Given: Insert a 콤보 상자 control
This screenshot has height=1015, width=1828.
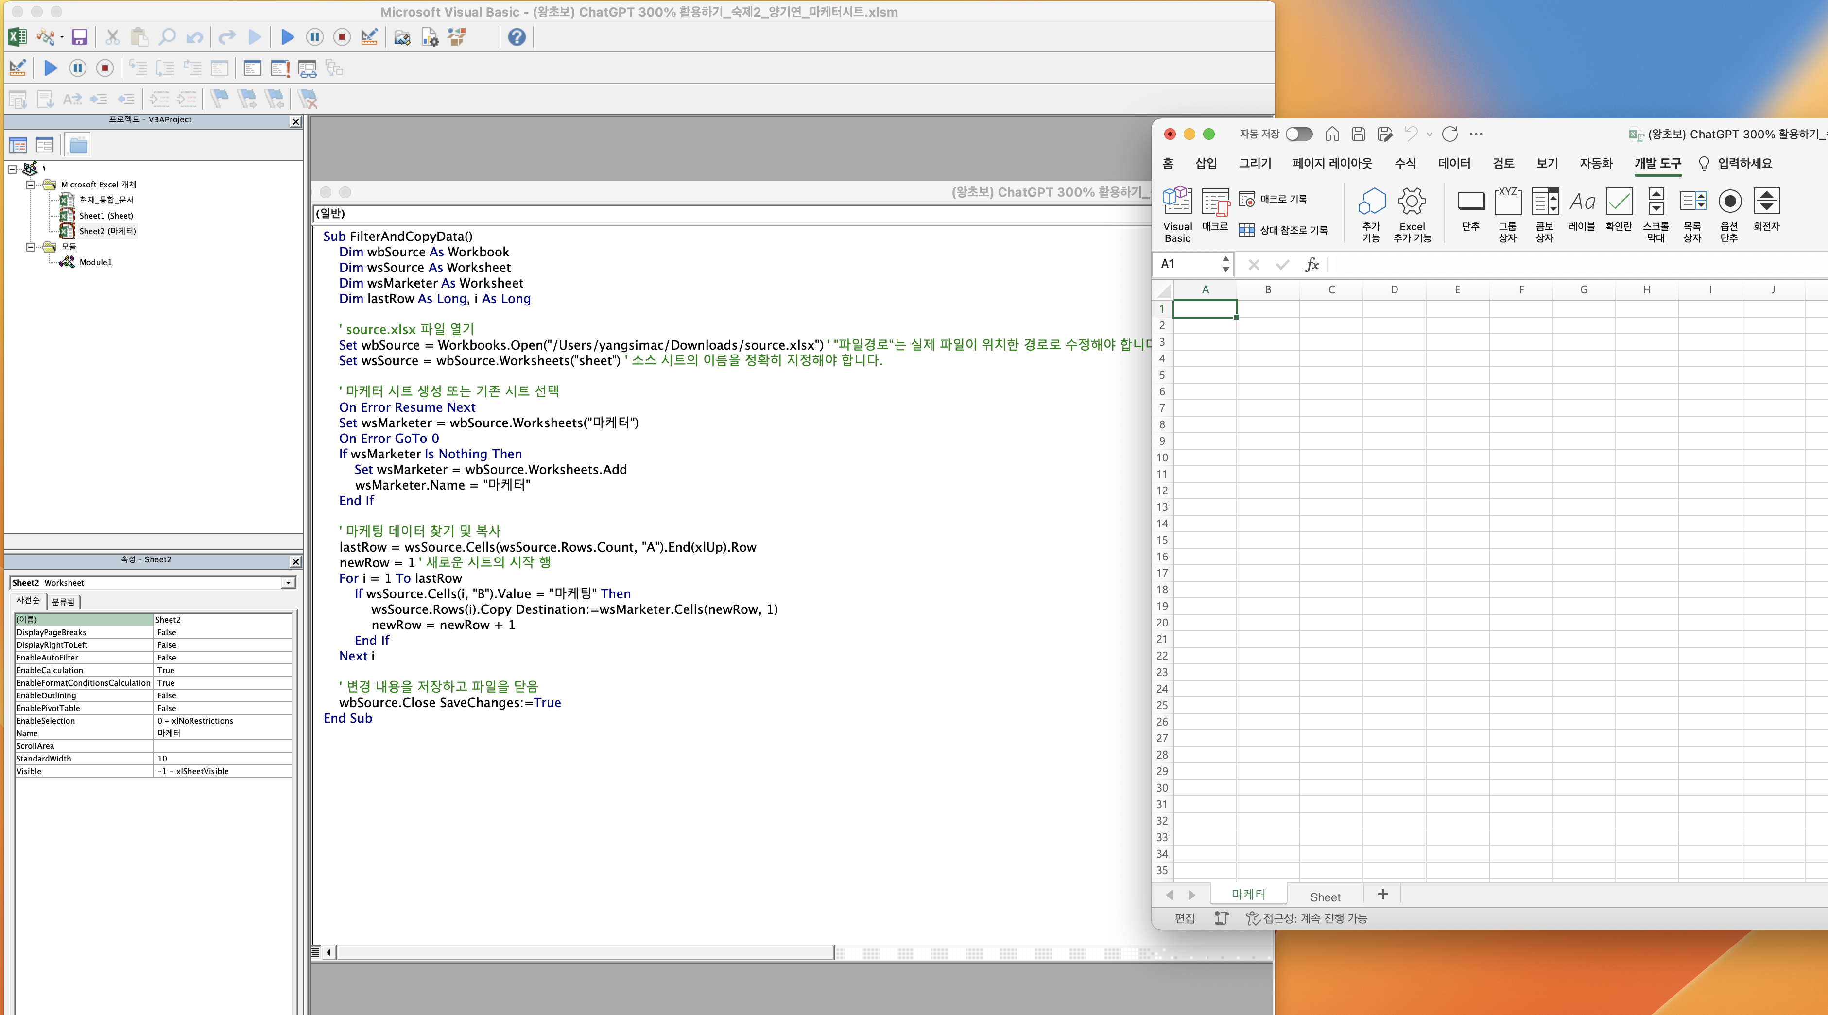Looking at the screenshot, I should click(1545, 214).
